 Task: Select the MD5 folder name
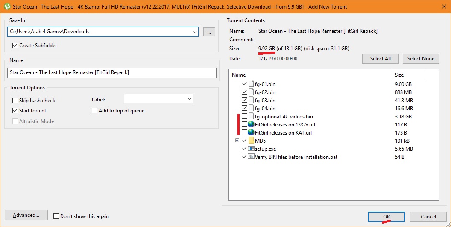260,141
